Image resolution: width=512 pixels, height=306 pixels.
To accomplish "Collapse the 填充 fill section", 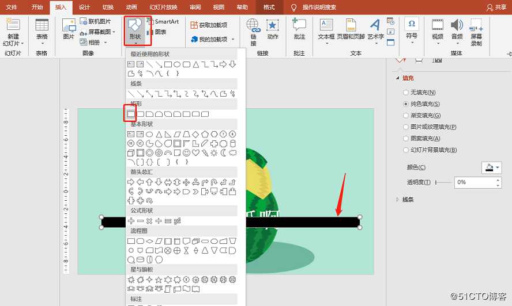I will (x=398, y=78).
